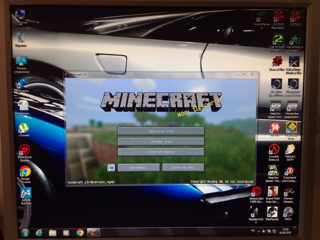320x240 pixels.
Task: Launch Internet Explorer from the taskbar
Action: click(x=39, y=233)
